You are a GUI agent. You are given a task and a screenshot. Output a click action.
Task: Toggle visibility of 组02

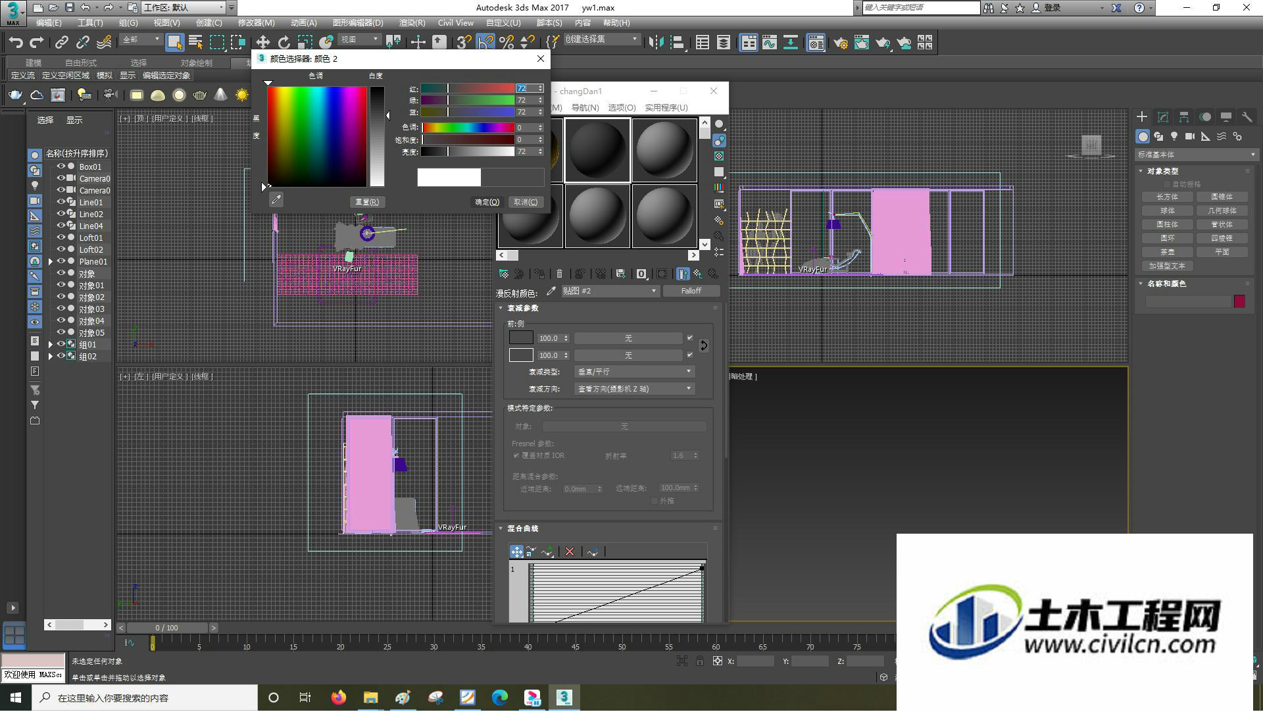pyautogui.click(x=61, y=356)
